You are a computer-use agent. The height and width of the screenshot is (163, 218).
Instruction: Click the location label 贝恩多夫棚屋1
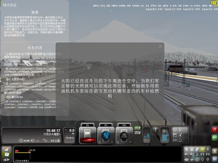(x=52, y=134)
